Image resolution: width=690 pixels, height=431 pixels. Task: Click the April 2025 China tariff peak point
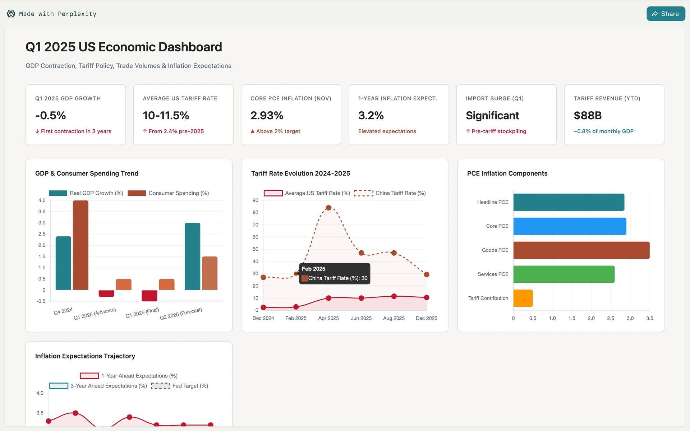328,208
